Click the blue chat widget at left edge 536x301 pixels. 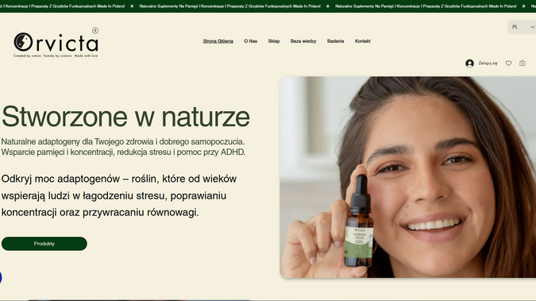1,277
